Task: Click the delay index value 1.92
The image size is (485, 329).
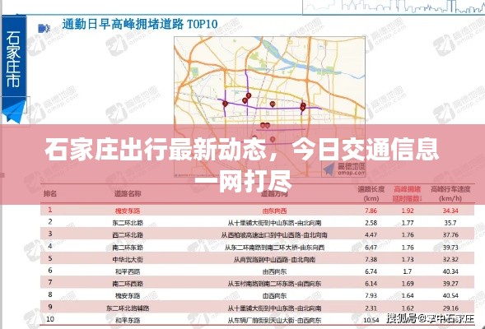Action: click(x=408, y=211)
